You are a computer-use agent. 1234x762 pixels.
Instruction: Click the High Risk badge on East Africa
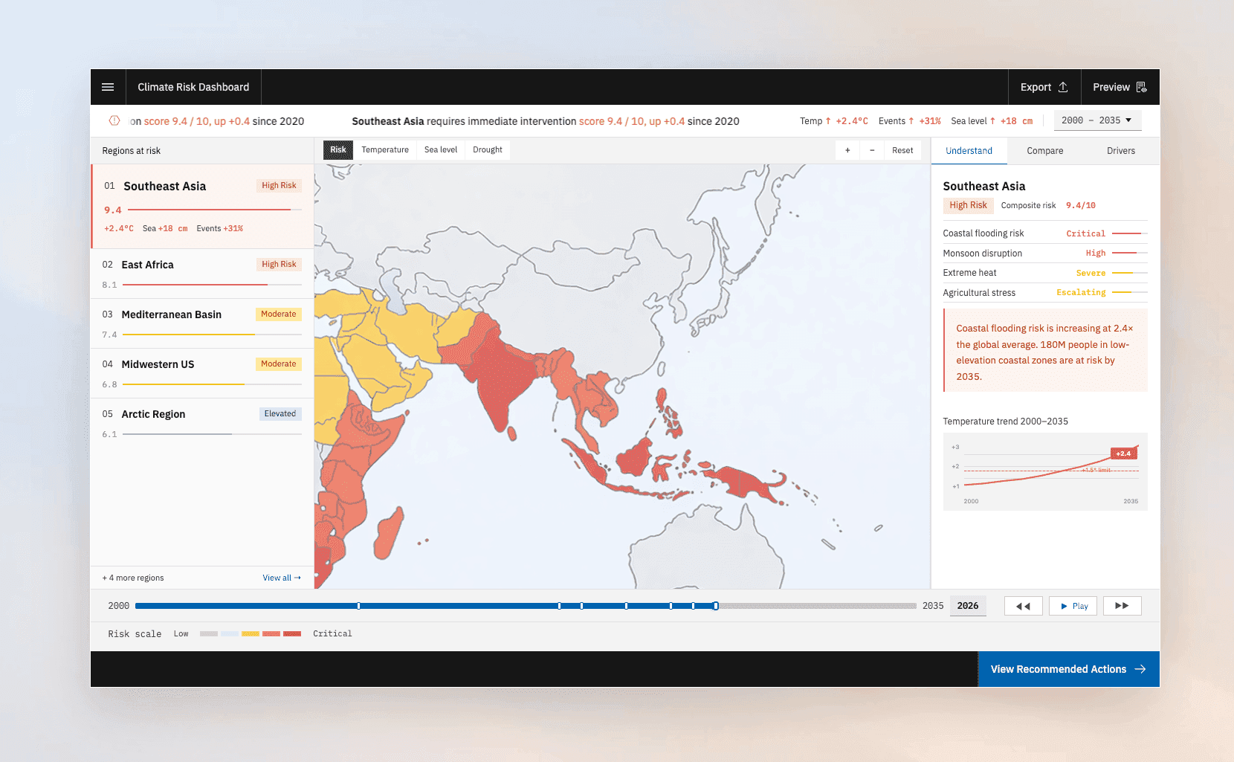click(279, 265)
